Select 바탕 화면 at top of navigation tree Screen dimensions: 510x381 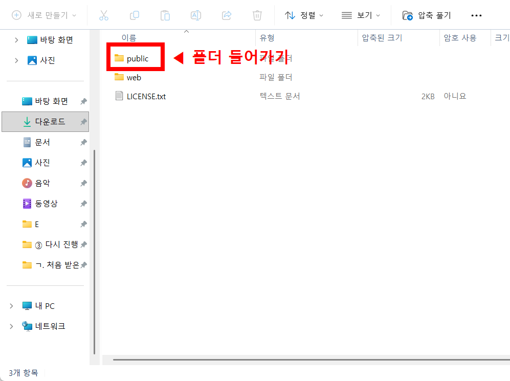coord(50,40)
